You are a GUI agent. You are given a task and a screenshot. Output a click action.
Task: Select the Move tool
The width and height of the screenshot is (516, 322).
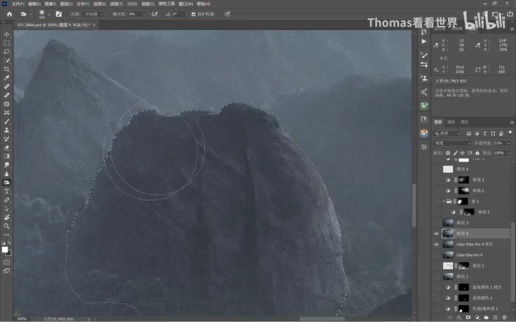tap(7, 34)
